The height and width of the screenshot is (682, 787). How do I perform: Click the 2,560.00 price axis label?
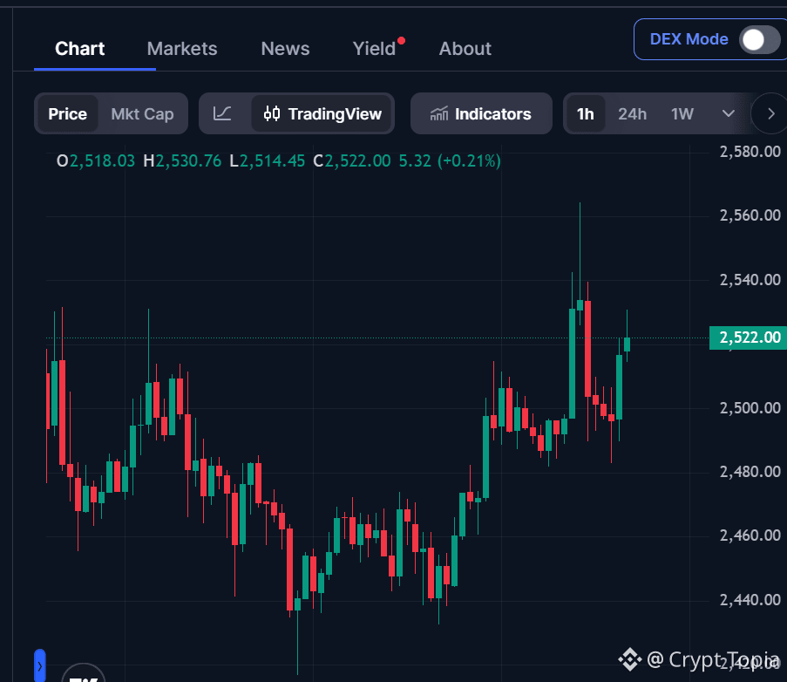point(750,215)
